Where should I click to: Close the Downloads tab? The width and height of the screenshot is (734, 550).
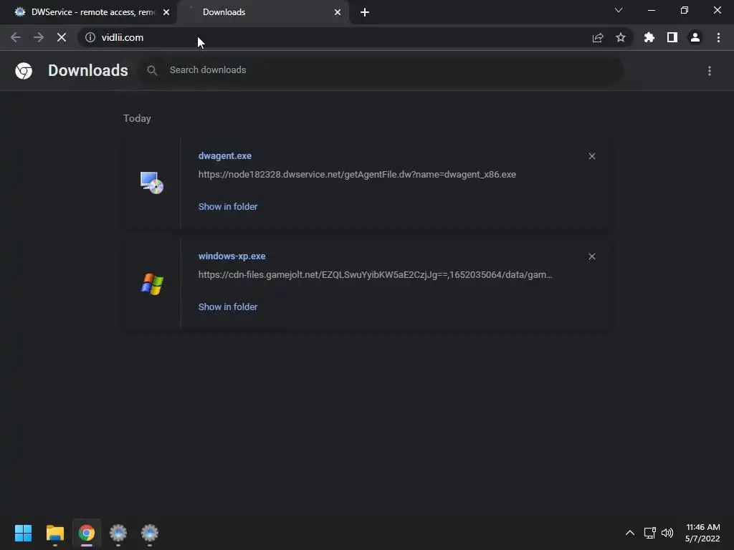tap(338, 12)
